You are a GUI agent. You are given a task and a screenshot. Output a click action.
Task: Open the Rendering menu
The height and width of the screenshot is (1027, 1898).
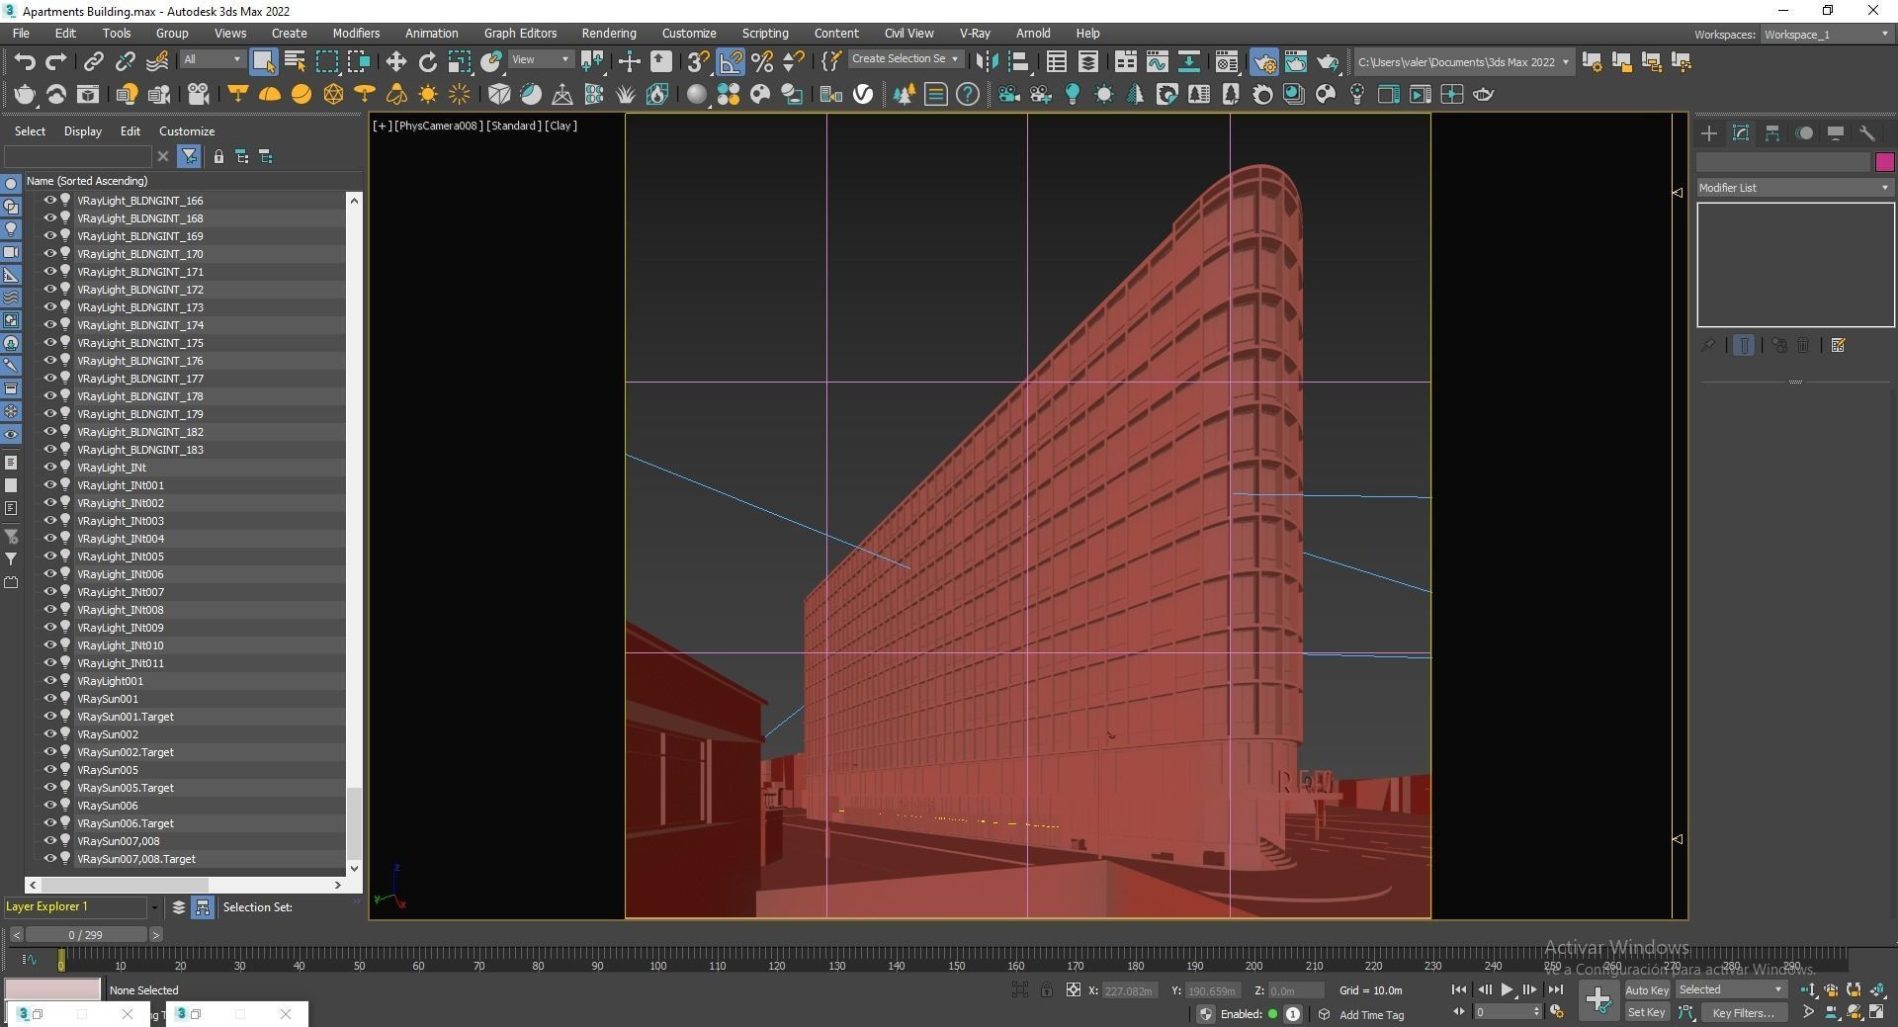click(x=609, y=33)
